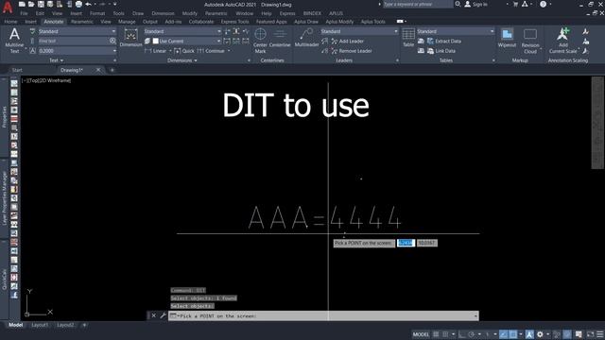Click the New drawing icon in quick access
This screenshot has height=340, width=605.
tap(22, 4)
